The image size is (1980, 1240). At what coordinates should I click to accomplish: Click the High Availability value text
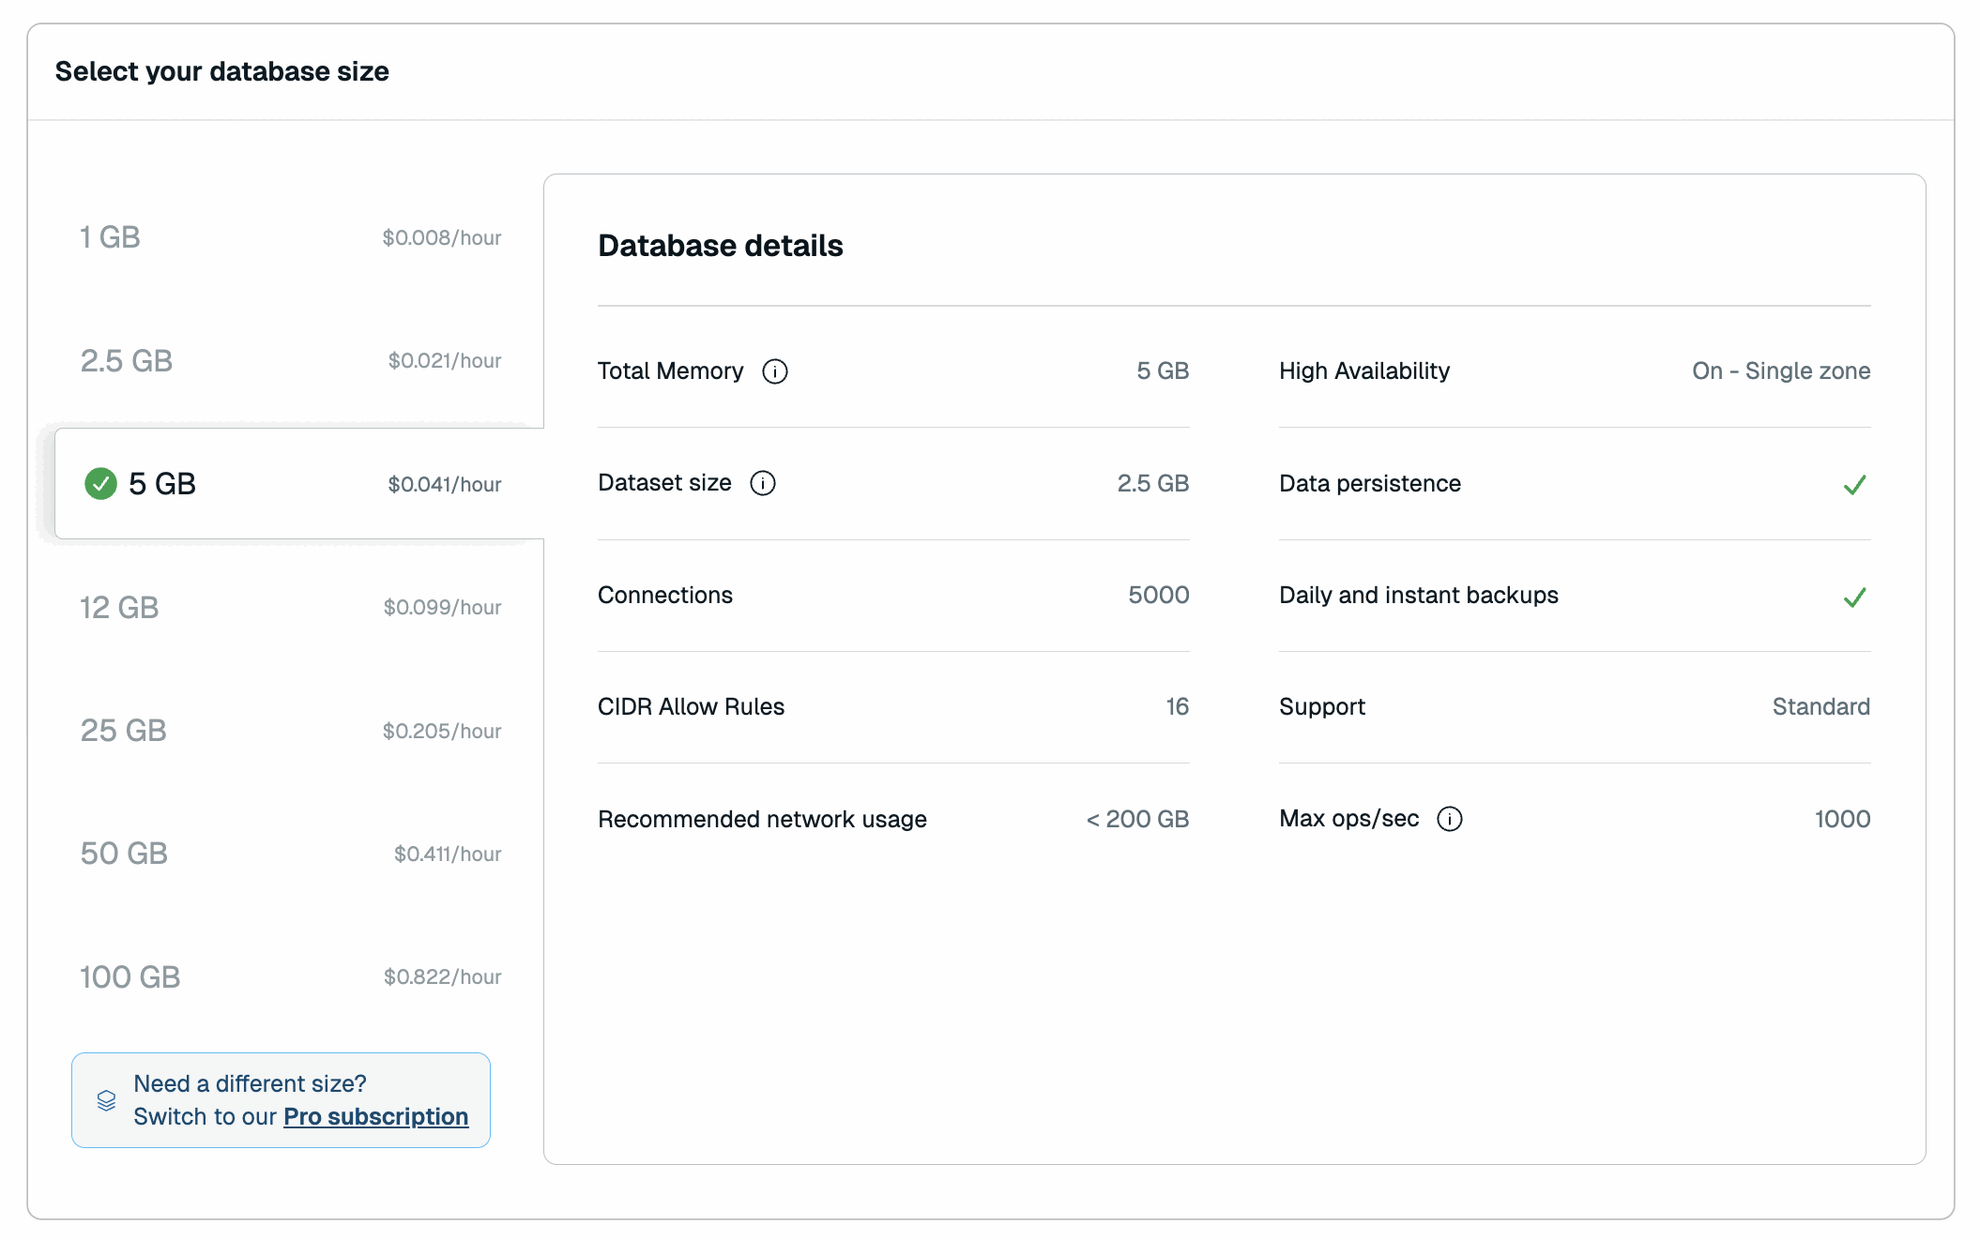tap(1780, 371)
